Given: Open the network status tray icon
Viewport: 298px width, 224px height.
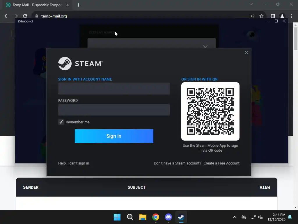Looking at the screenshot, I should (x=253, y=217).
